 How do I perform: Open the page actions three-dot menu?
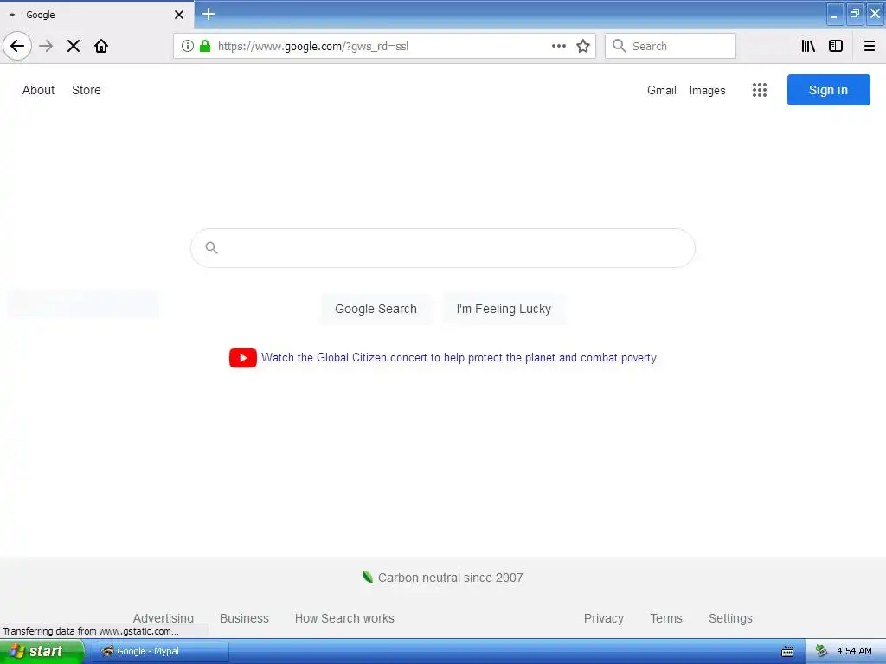tap(559, 46)
